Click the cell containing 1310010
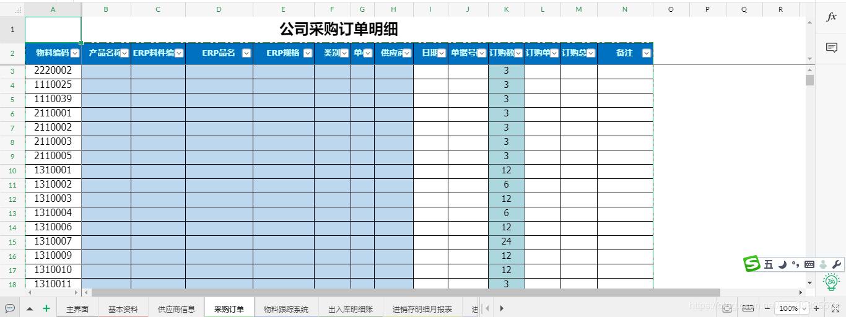This screenshot has width=846, height=317. pos(53,270)
